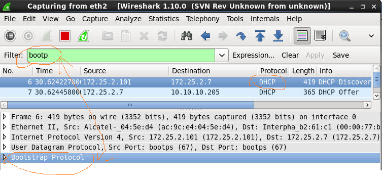
Task: Select packet 6 DHCP Discover row
Action: [x=186, y=82]
